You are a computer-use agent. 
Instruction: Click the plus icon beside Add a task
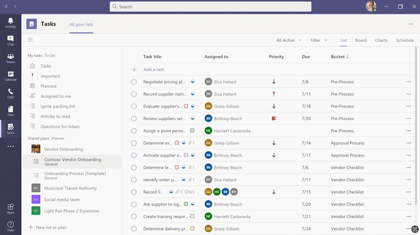134,70
